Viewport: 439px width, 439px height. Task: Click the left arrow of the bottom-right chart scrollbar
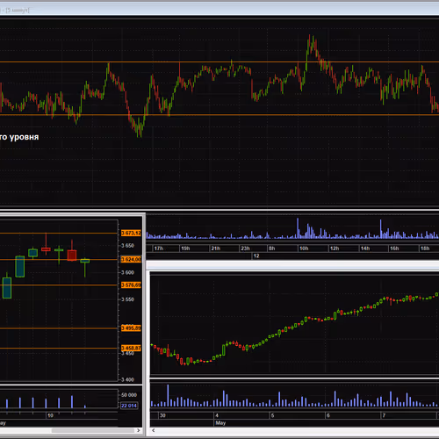point(153,430)
